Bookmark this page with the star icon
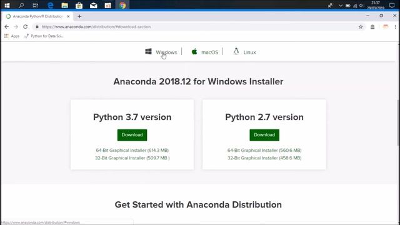Image resolution: width=400 pixels, height=225 pixels. (x=361, y=26)
